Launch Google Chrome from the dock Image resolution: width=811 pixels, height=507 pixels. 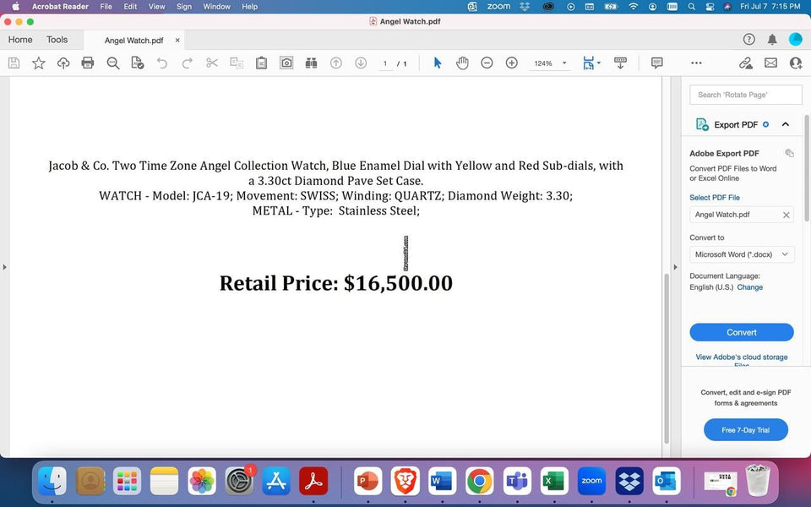480,481
